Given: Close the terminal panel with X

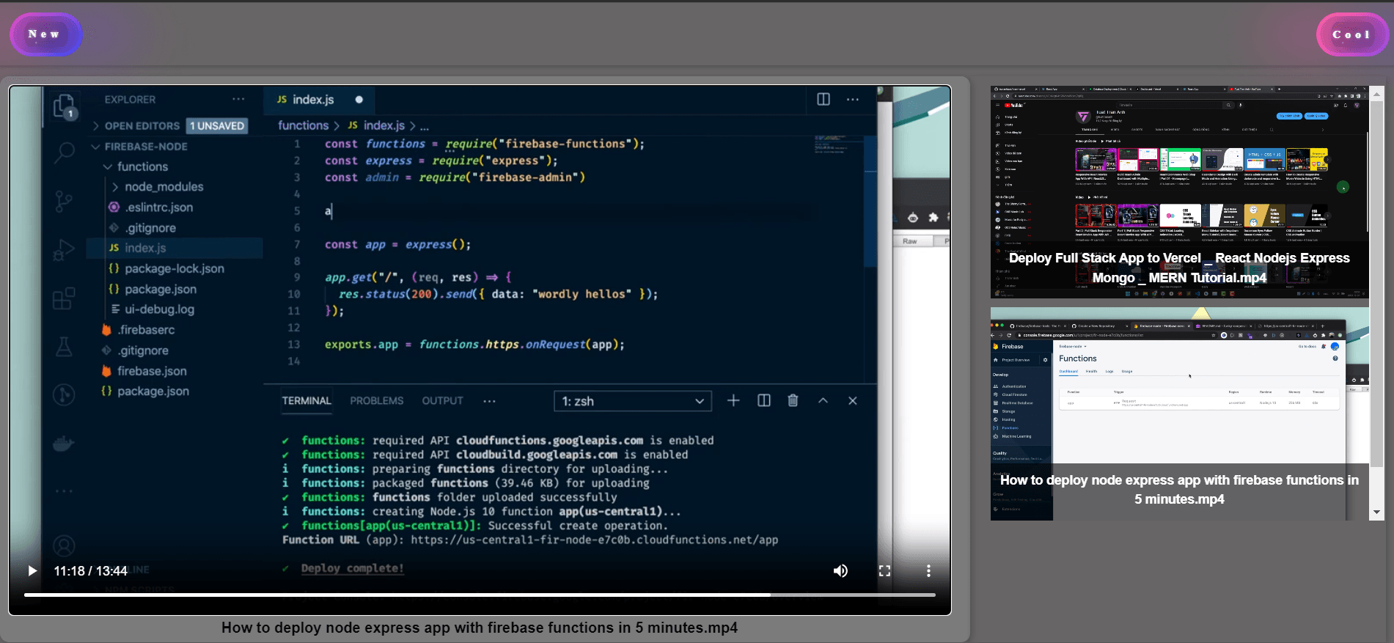Looking at the screenshot, I should click(853, 400).
